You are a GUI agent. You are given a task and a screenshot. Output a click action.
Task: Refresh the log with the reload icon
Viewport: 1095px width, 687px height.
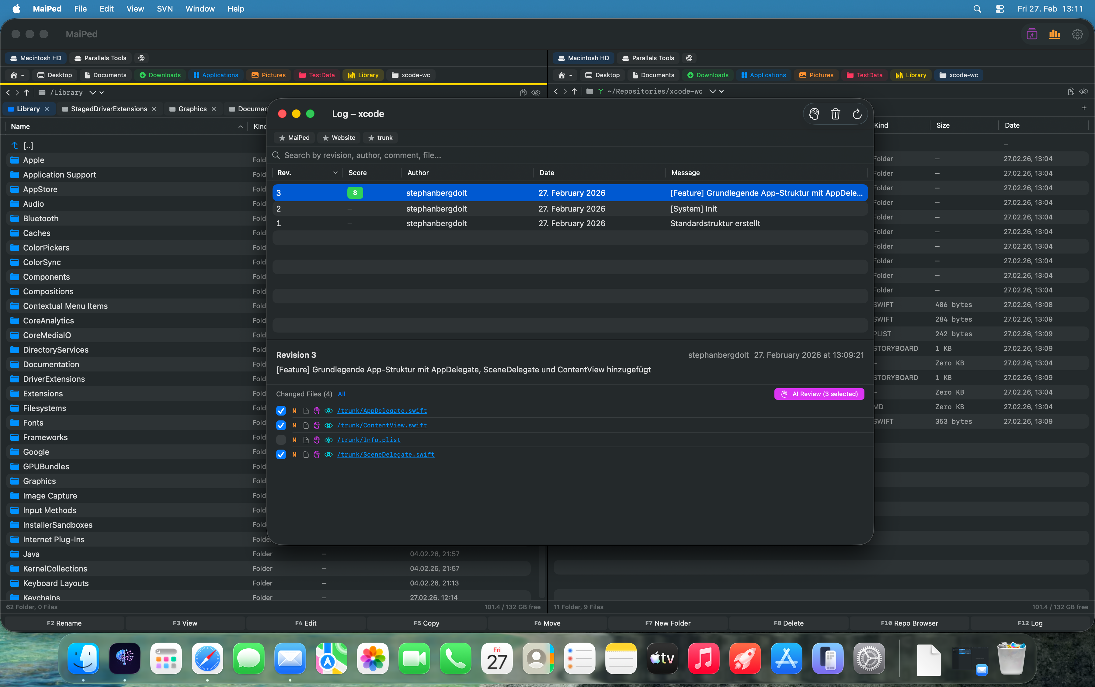coord(857,114)
